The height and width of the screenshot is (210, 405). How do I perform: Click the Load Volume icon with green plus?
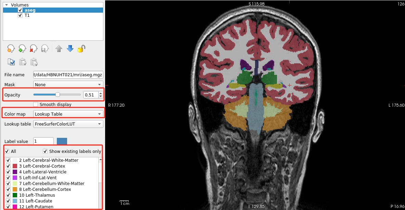[x=22, y=49]
